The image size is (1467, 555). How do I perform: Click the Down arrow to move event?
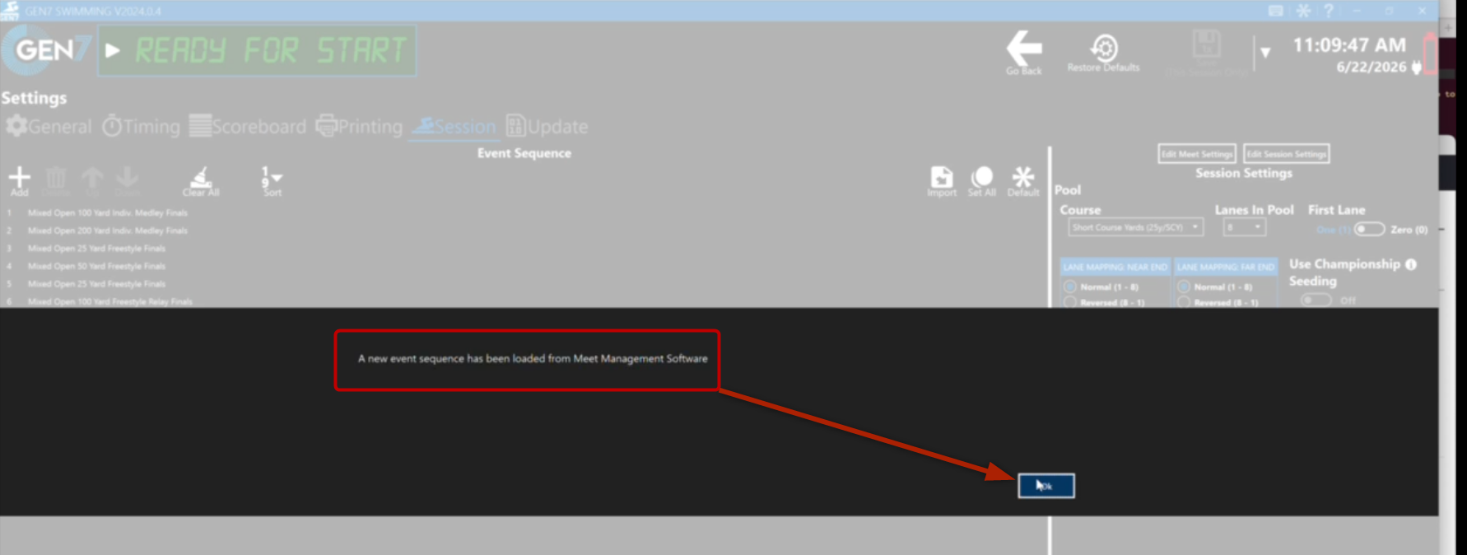(128, 176)
